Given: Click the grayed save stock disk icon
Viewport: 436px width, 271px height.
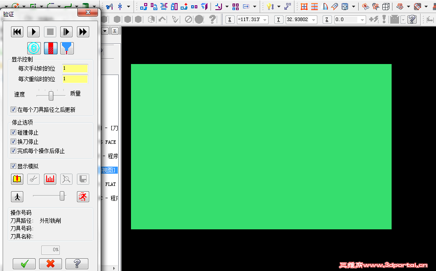Looking at the screenshot, I should (83, 179).
